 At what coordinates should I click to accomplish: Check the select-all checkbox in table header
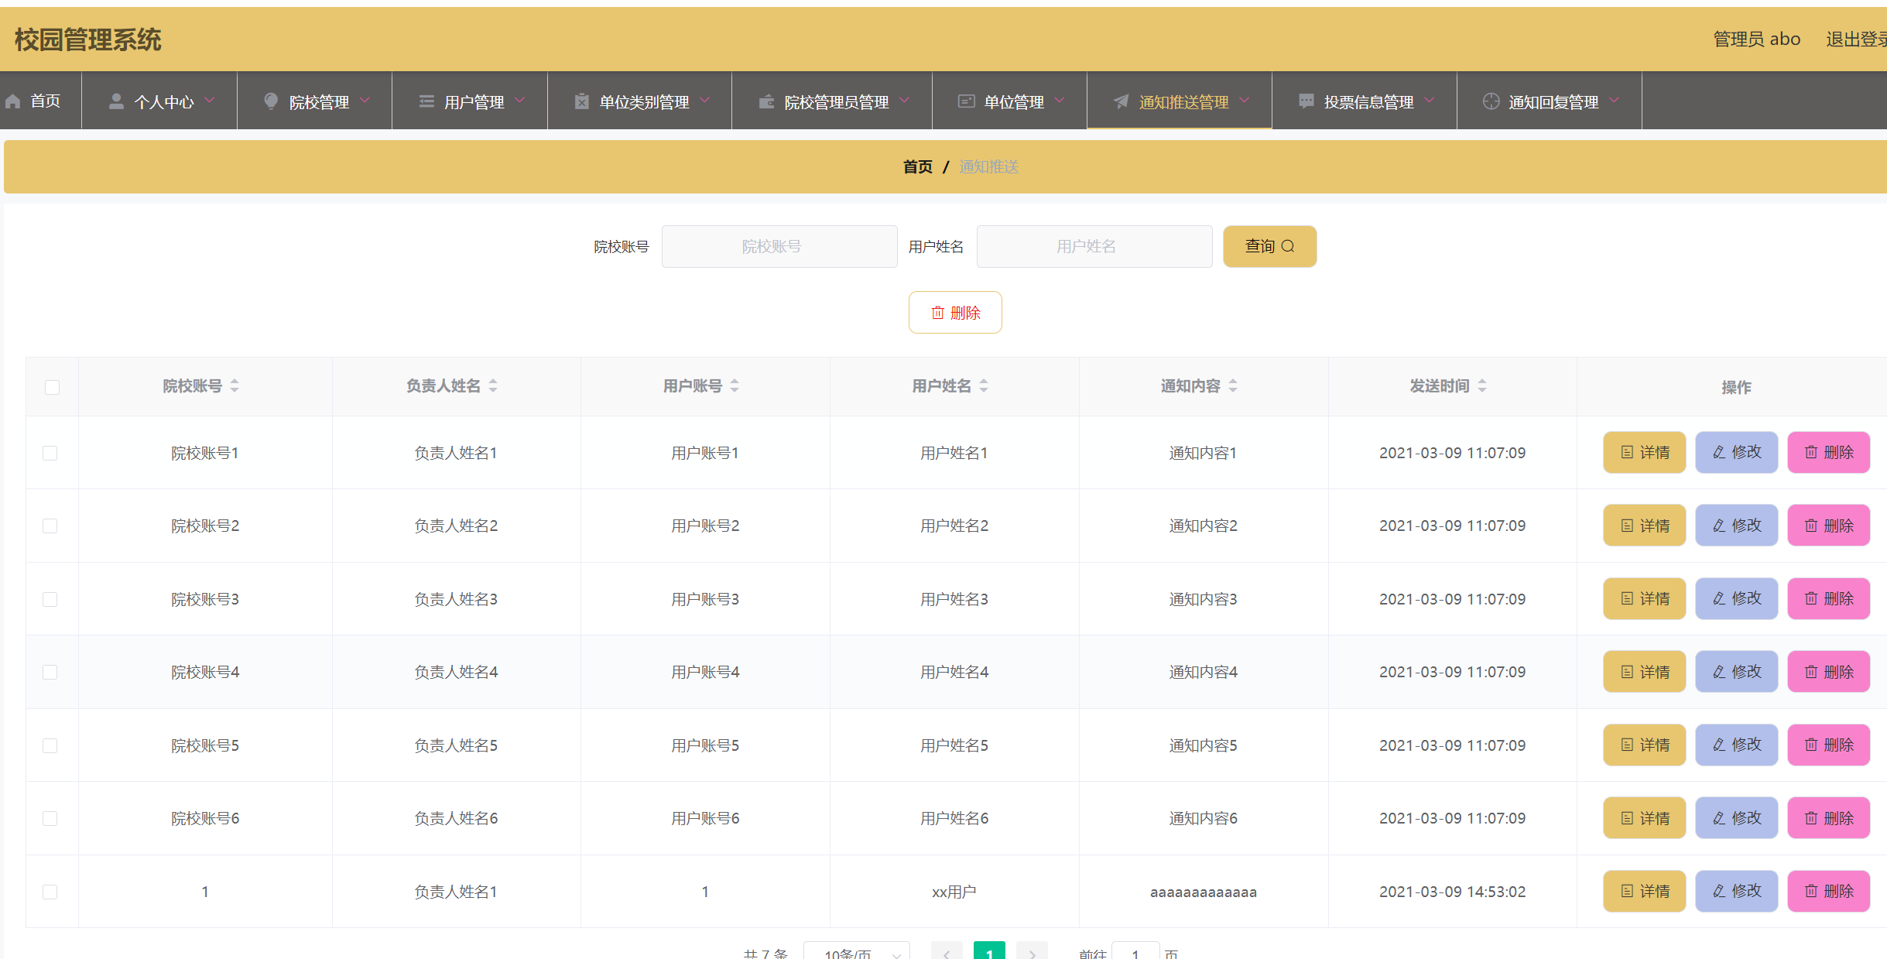[52, 387]
